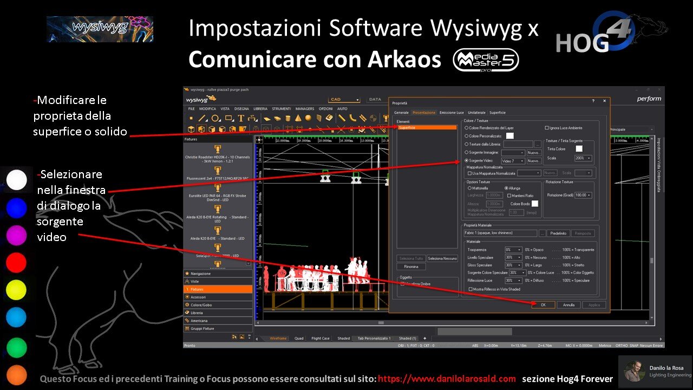
Task: Open the Livello Speculare dropdown
Action: pos(513,257)
